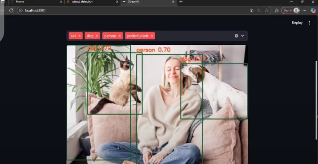Reload the page with refresh icon

(12, 10)
